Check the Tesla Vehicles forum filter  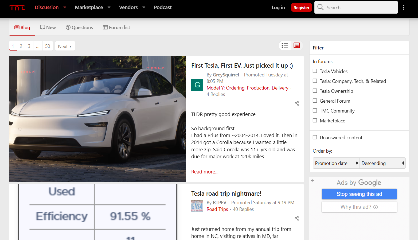point(315,71)
